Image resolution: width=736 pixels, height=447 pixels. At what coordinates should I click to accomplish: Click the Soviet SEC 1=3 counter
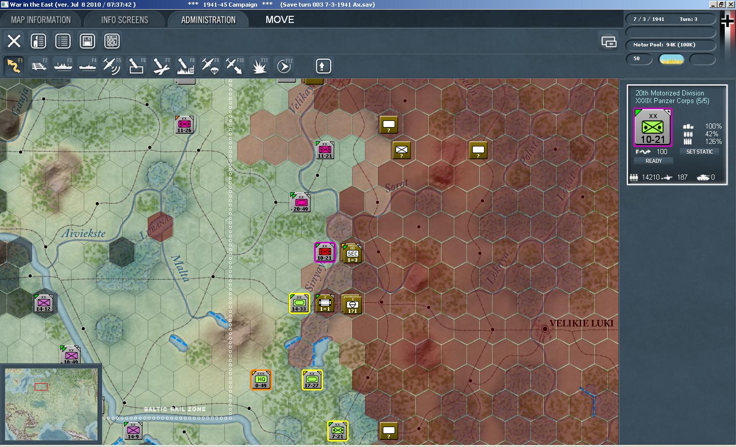pos(352,254)
